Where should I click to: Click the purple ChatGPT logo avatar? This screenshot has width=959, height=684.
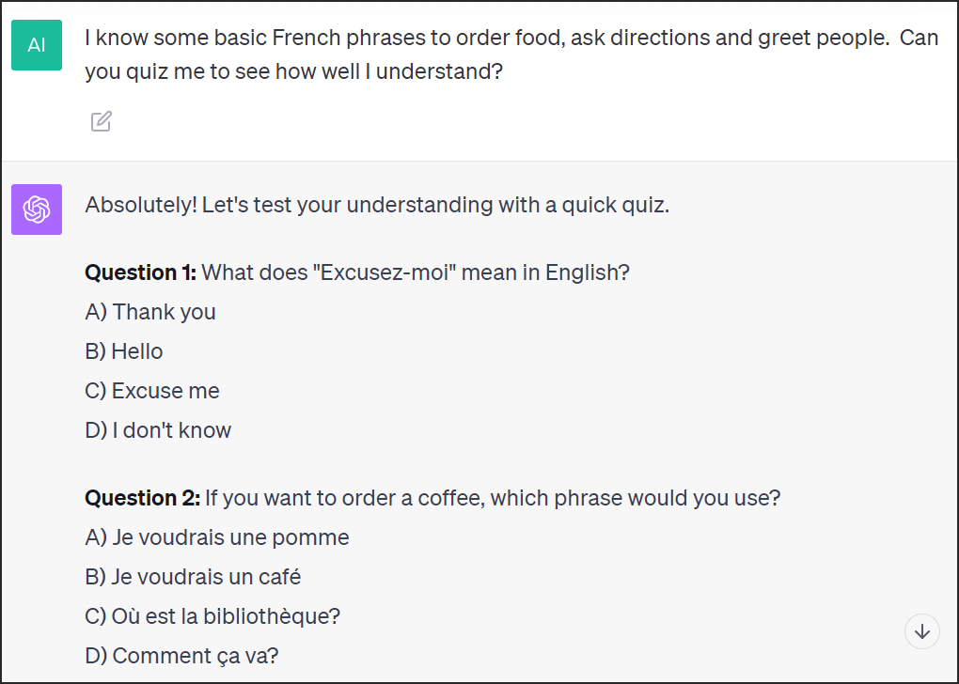click(37, 210)
